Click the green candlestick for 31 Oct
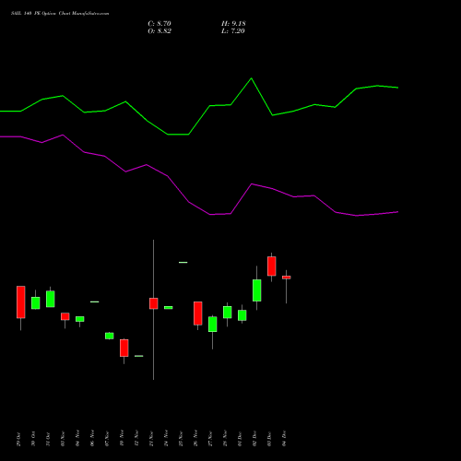Image resolution: width=461 pixels, height=461 pixels. 51,299
